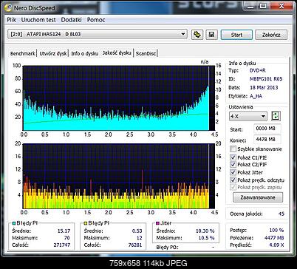Click the reload speed icon beside 4 X
This screenshot has height=269, width=297.
tap(276, 116)
